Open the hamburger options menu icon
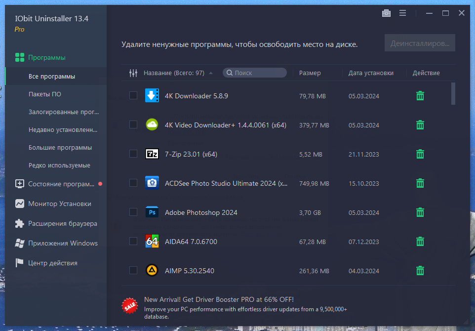This screenshot has height=331, width=475. coord(402,13)
